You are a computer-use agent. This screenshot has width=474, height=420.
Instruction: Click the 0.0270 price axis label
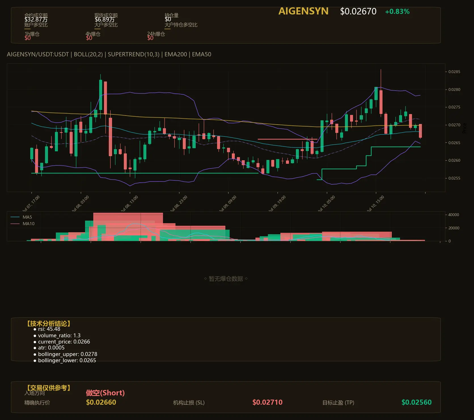pyautogui.click(x=454, y=125)
